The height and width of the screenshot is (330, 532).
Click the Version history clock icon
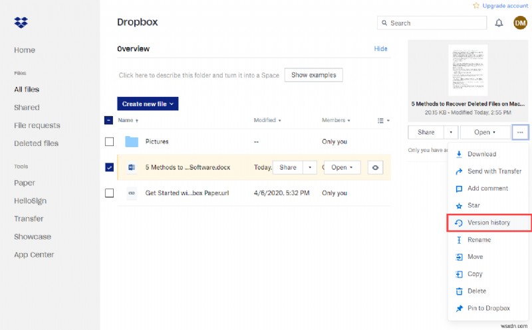point(459,223)
